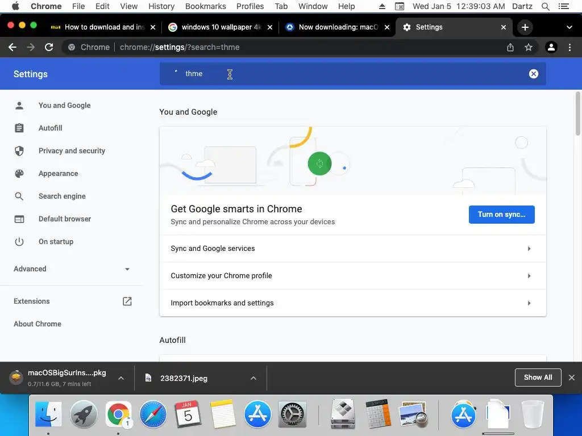Click the forward navigation arrow
Image resolution: width=582 pixels, height=436 pixels.
pyautogui.click(x=31, y=47)
